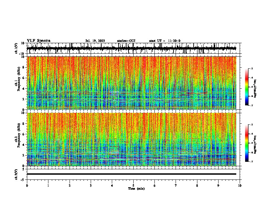Screen dimensions: 270x208
Task: Click inside the ch.1 frequency spectrogram
Action: 132,83
